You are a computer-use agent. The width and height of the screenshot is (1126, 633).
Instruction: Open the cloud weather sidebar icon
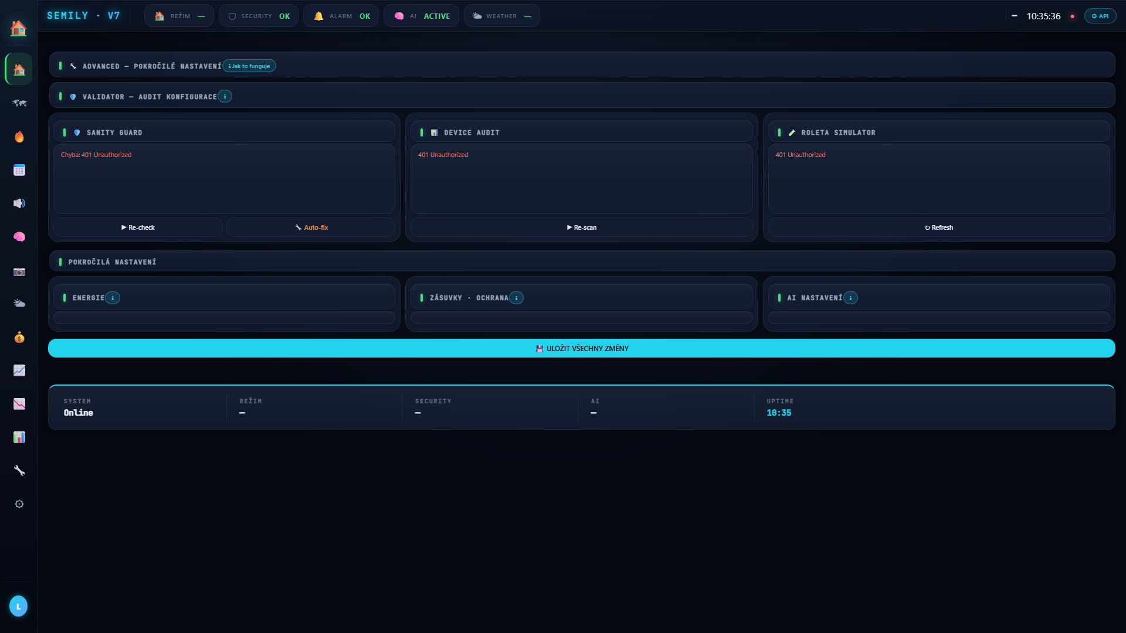tap(19, 304)
